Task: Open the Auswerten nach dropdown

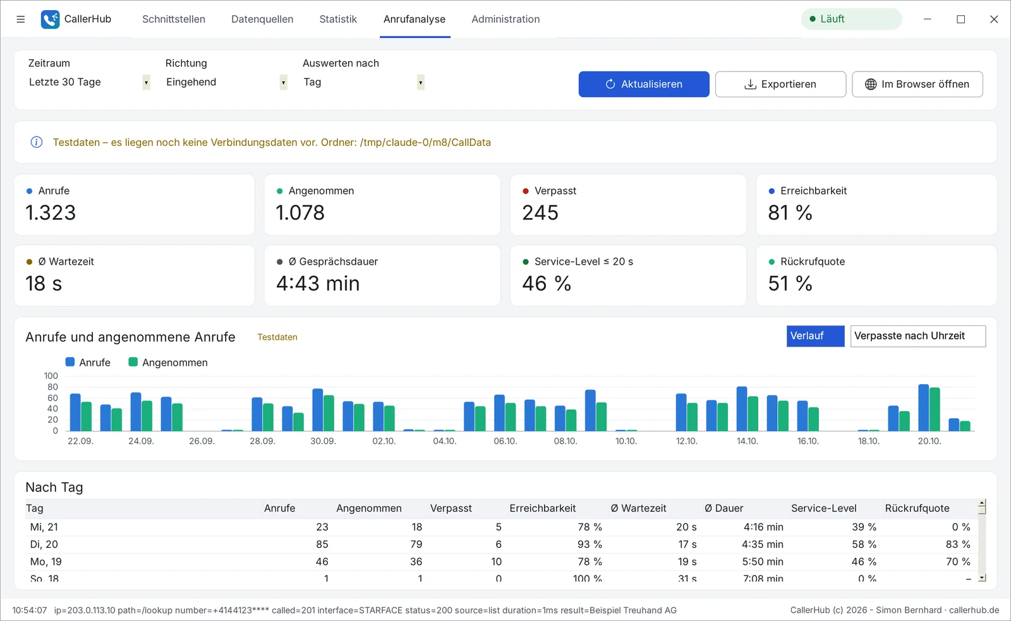Action: coord(363,82)
